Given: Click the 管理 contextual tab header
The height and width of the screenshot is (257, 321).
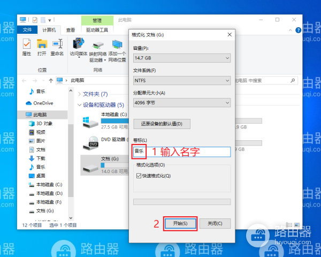Looking at the screenshot, I should [x=97, y=20].
